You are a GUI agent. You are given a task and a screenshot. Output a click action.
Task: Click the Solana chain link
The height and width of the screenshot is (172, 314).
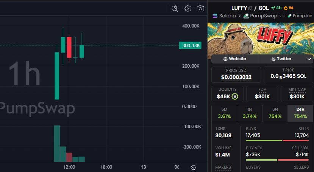224,16
